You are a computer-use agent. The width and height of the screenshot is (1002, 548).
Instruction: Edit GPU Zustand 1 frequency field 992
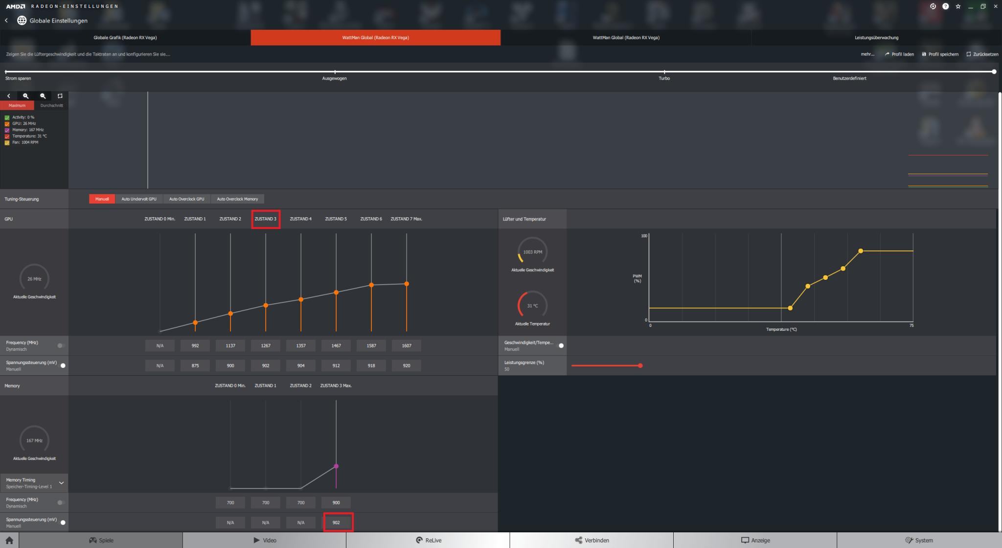(x=195, y=345)
